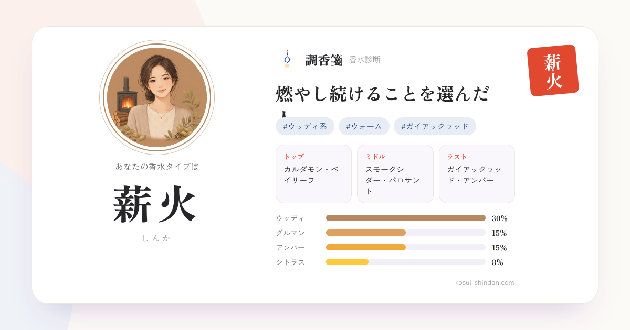Click the 香水診断 subtitle text
This screenshot has height=330, width=630.
click(x=365, y=60)
